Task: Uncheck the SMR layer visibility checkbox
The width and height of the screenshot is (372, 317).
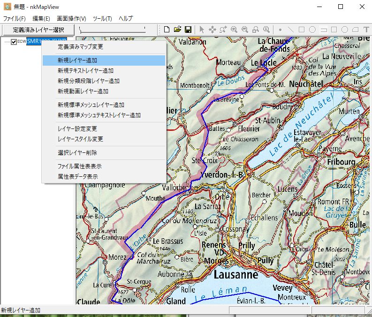Action: pos(14,42)
